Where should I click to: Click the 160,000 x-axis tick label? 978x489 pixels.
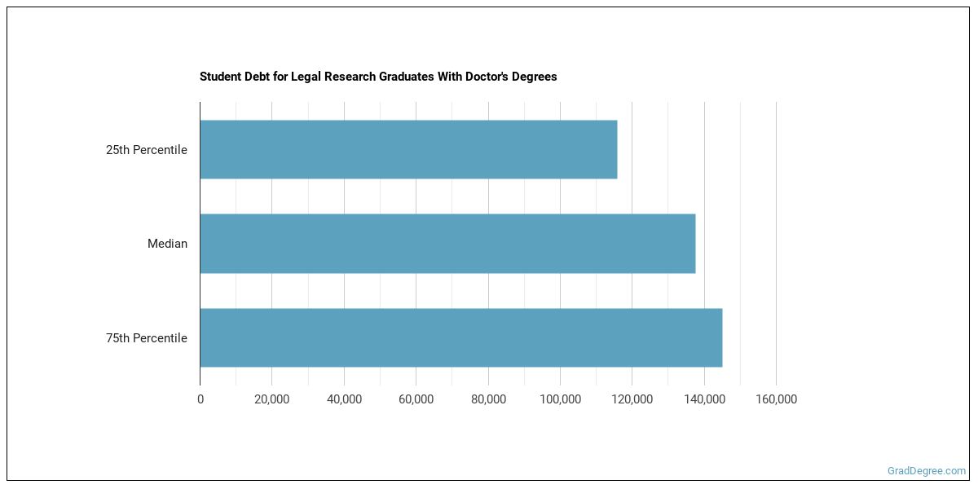coord(776,399)
